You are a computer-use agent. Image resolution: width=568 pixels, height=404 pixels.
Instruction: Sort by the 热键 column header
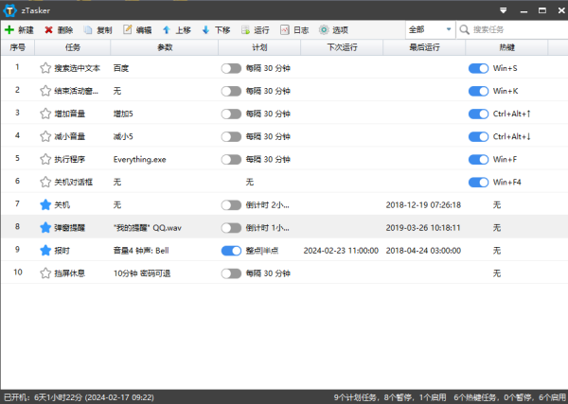506,47
